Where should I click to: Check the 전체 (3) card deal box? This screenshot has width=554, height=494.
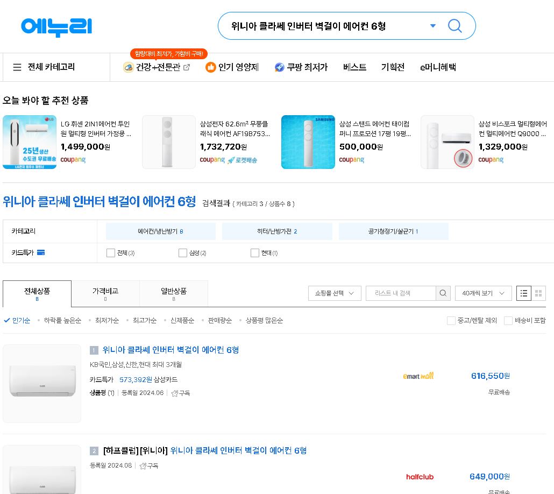click(111, 253)
